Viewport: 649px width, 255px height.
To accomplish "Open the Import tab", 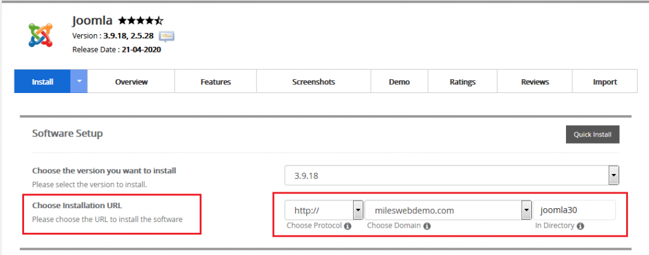I will (605, 82).
